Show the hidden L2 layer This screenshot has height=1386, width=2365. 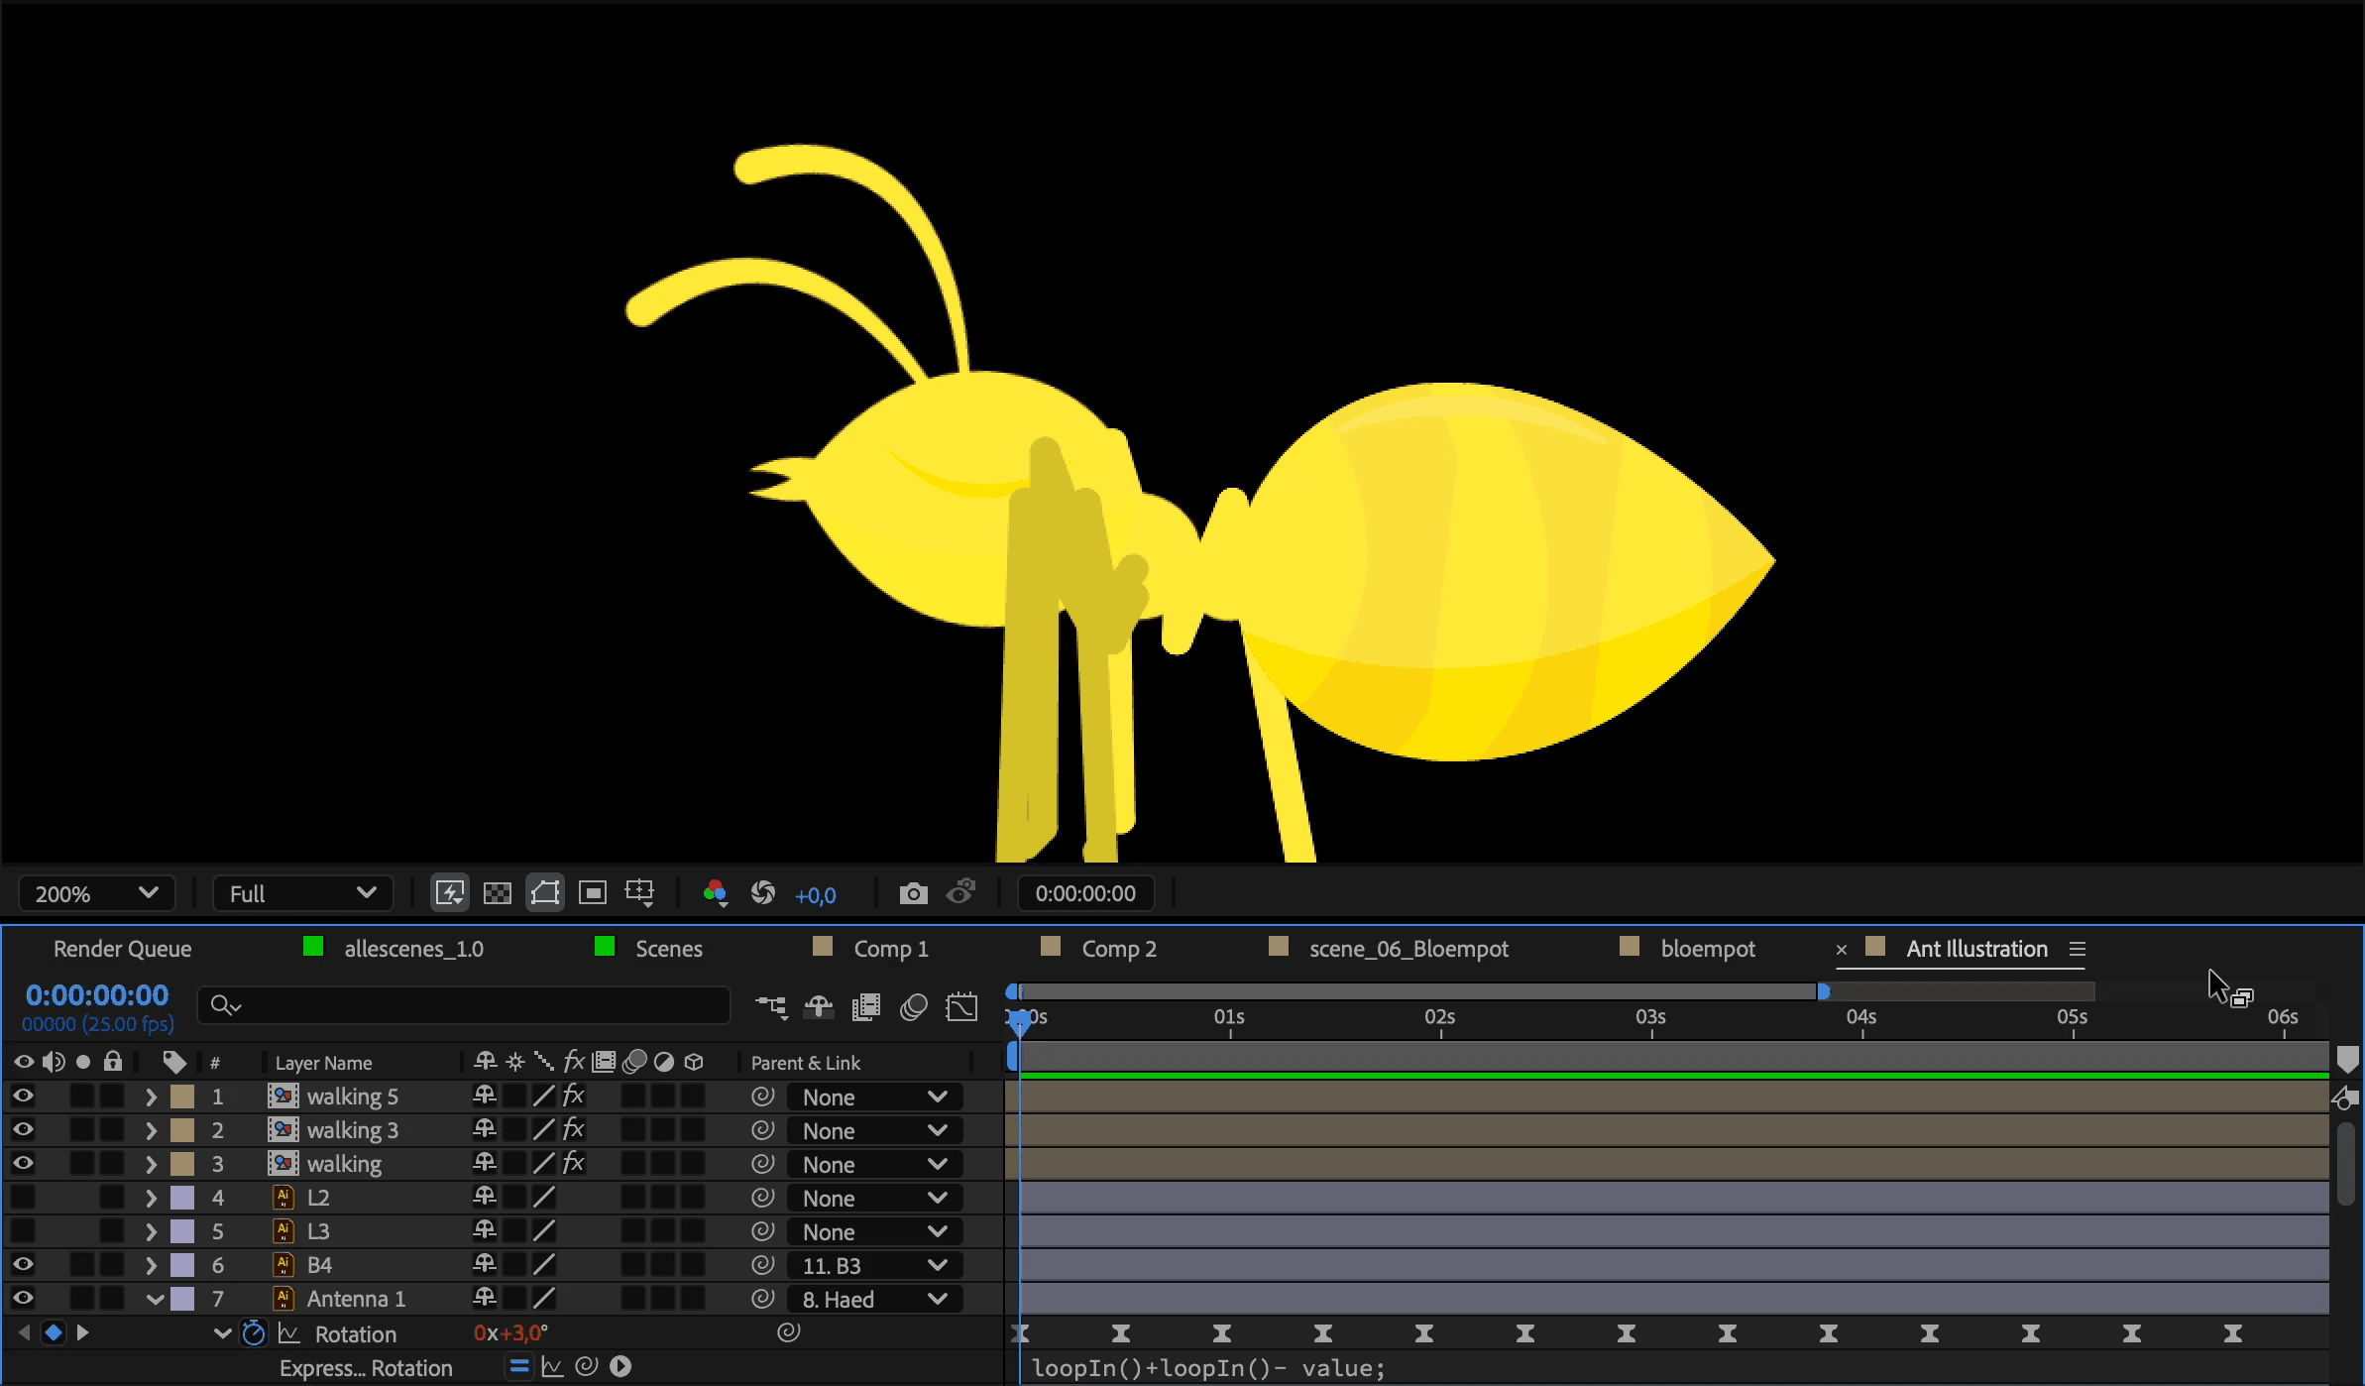click(23, 1198)
